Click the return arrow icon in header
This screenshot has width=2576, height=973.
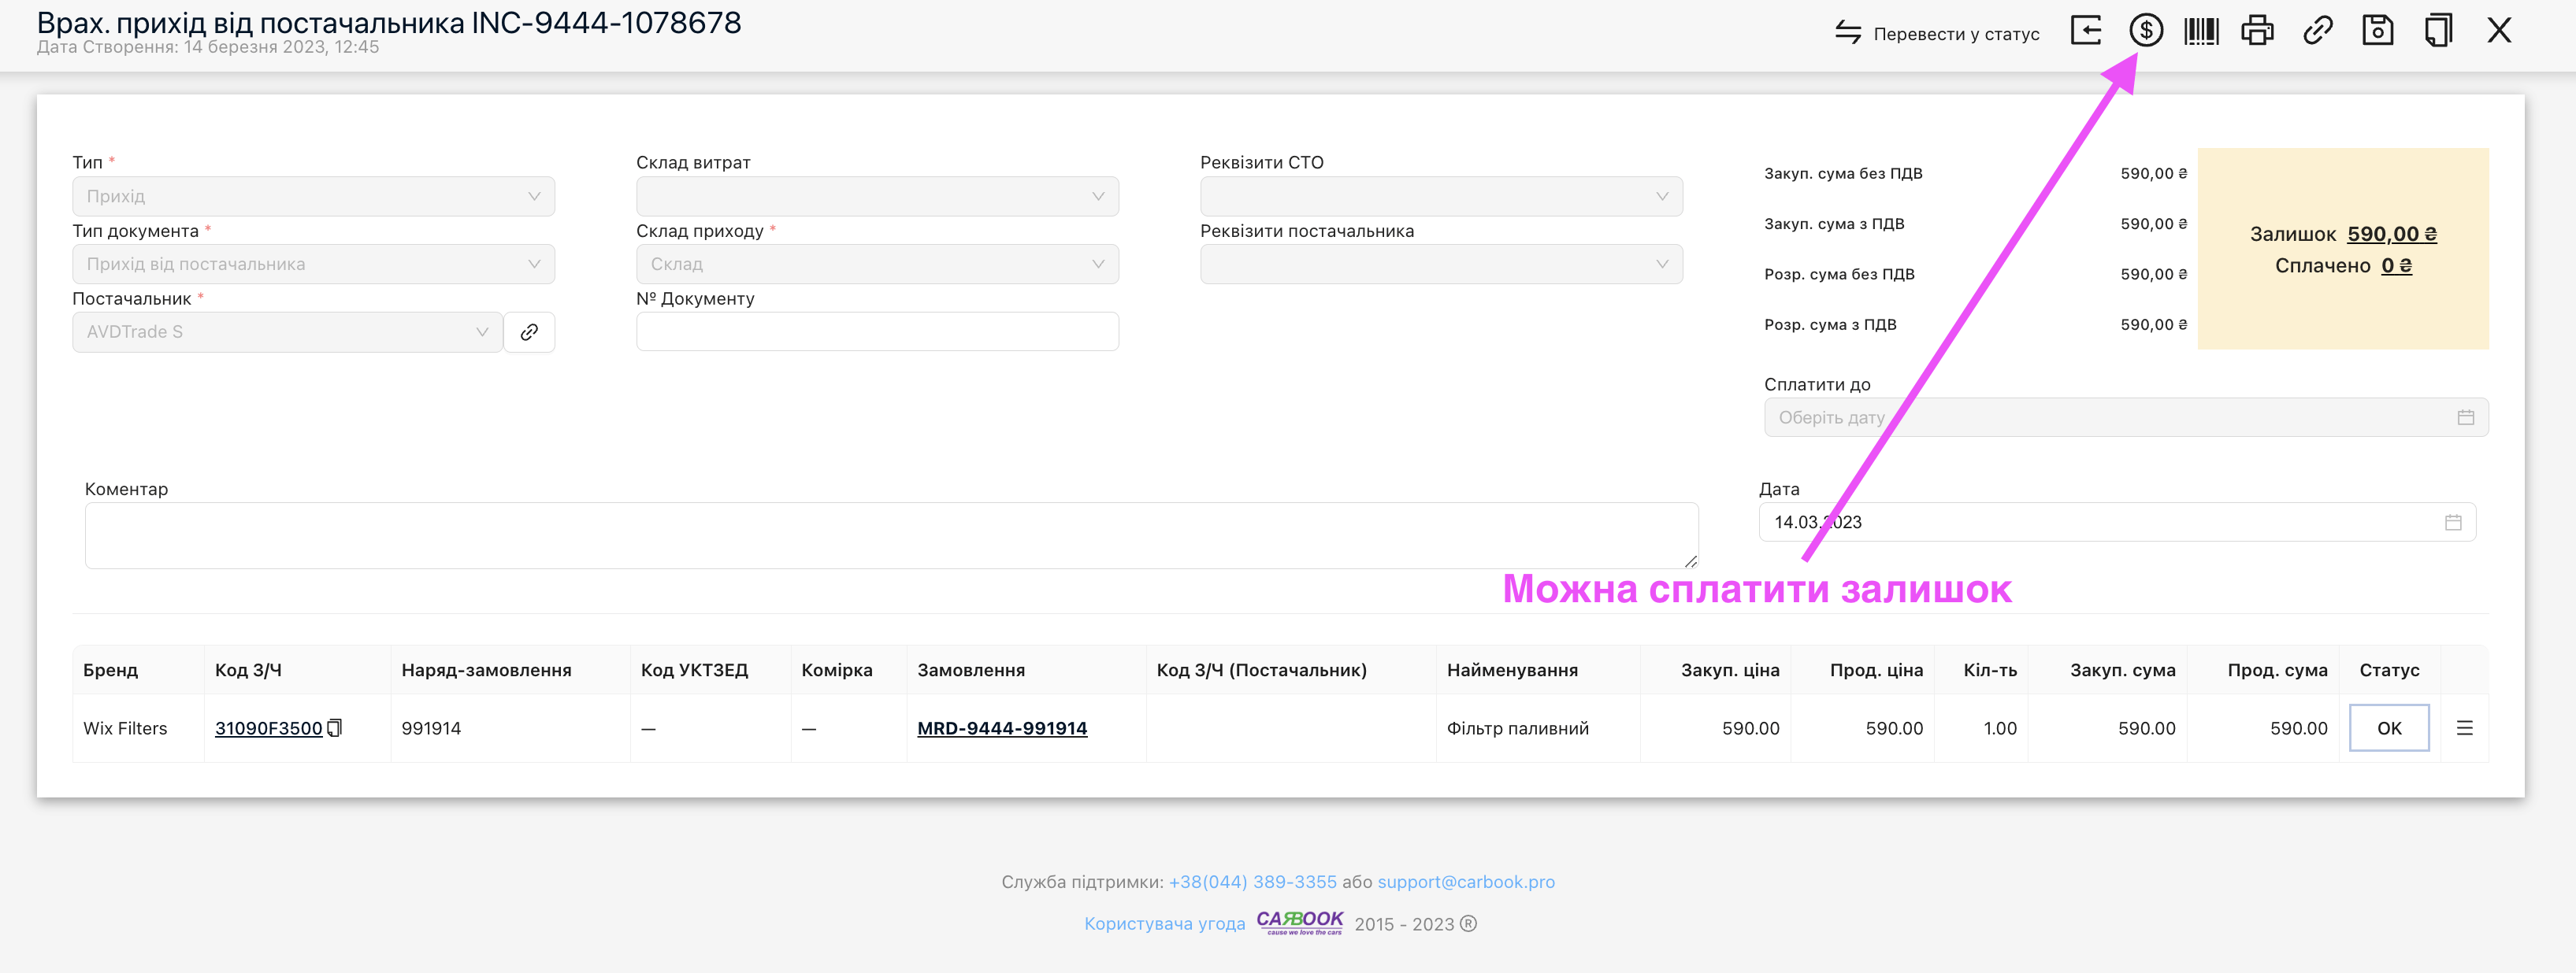(x=2086, y=31)
